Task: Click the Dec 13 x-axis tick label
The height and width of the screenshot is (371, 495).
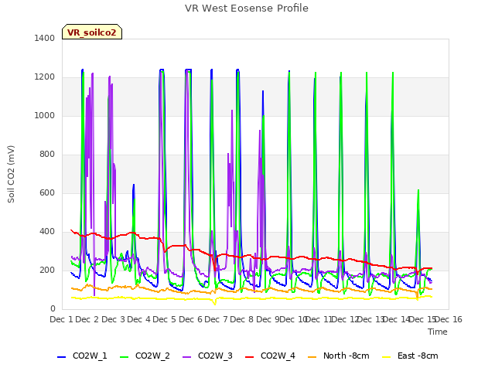Action: 371,319
